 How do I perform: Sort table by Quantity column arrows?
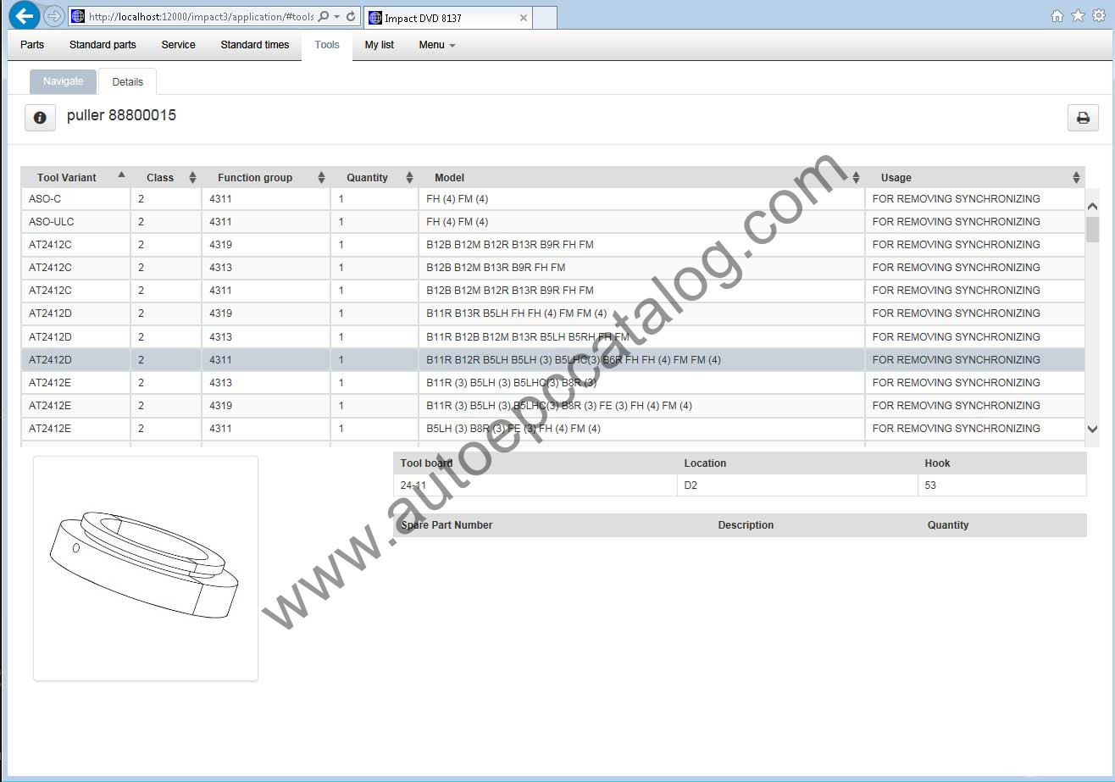click(409, 177)
